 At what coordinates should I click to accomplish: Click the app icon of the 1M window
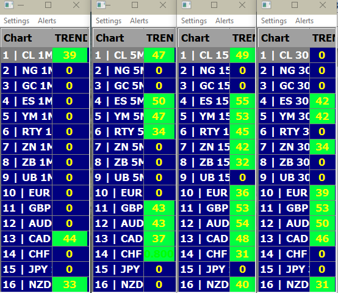point(9,5)
